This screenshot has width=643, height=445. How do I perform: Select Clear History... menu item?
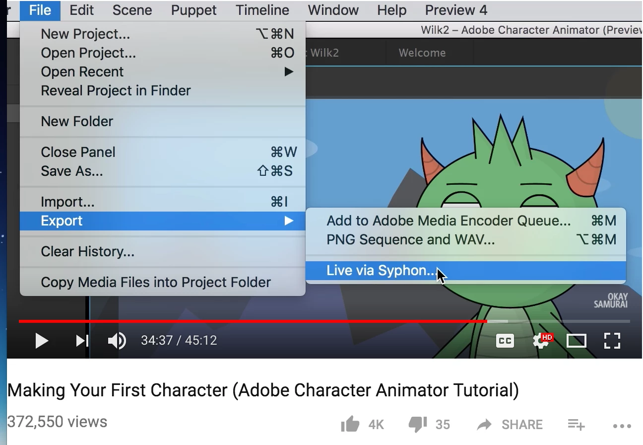pyautogui.click(x=163, y=251)
